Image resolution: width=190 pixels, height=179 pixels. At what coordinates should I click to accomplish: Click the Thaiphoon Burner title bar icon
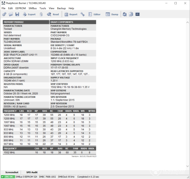pyautogui.click(x=3, y=3)
